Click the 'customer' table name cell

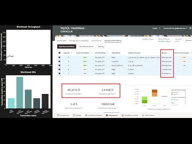coord(115,61)
